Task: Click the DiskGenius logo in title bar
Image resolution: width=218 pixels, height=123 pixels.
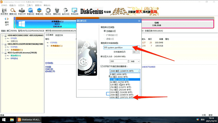Action: pyautogui.click(x=2, y=2)
